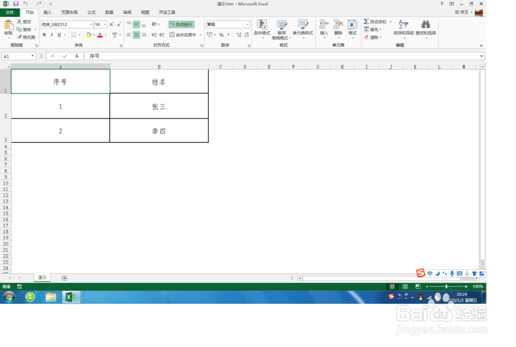Toggle Bold formatting

(x=44, y=35)
